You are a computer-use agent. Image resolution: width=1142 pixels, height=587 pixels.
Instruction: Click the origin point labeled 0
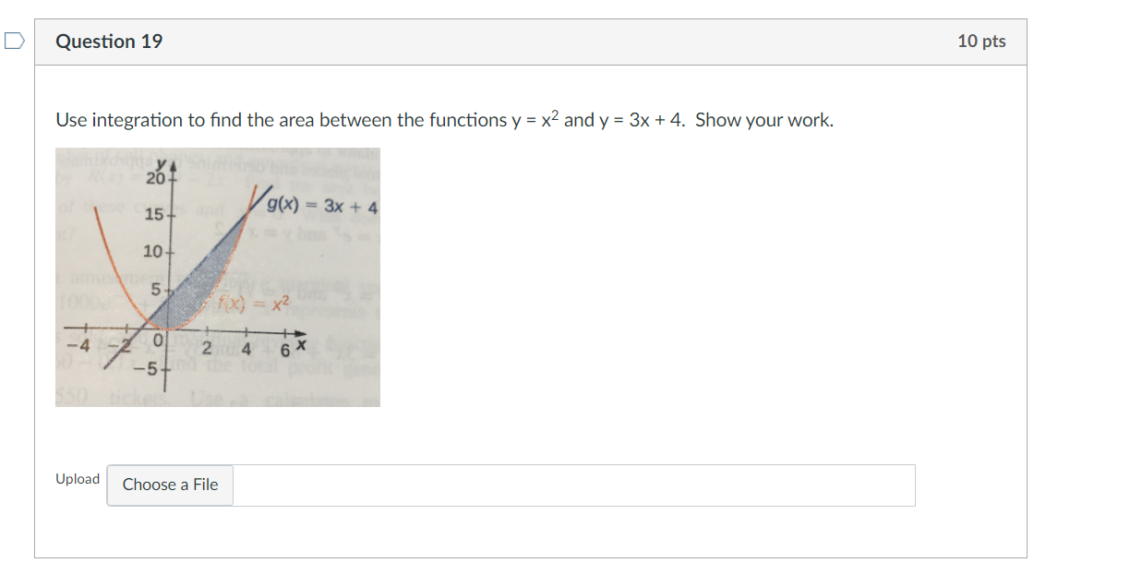(158, 338)
